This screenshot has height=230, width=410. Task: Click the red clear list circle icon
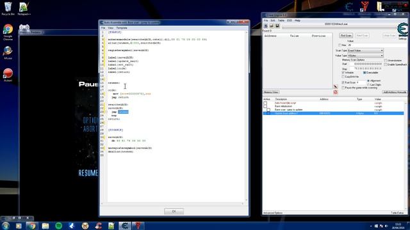pos(336,92)
